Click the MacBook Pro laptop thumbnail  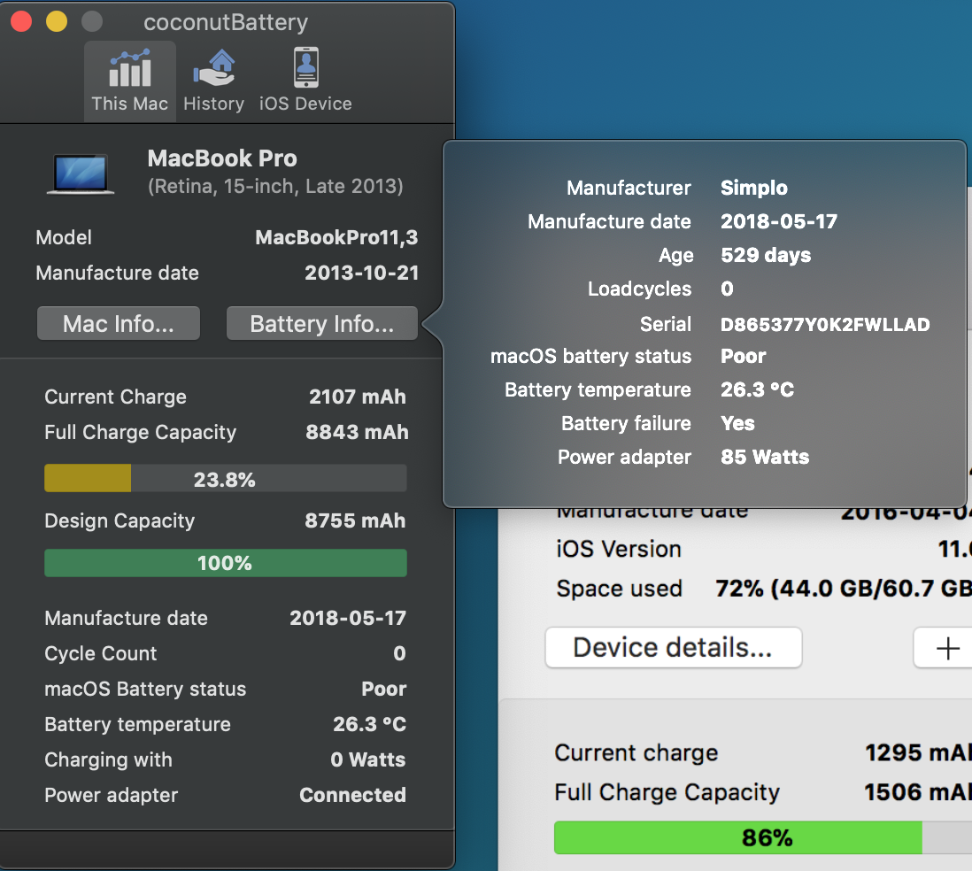(x=81, y=174)
